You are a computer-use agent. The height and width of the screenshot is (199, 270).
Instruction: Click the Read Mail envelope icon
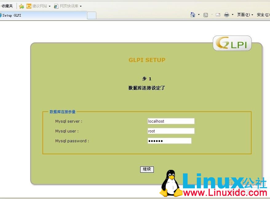click(x=218, y=15)
